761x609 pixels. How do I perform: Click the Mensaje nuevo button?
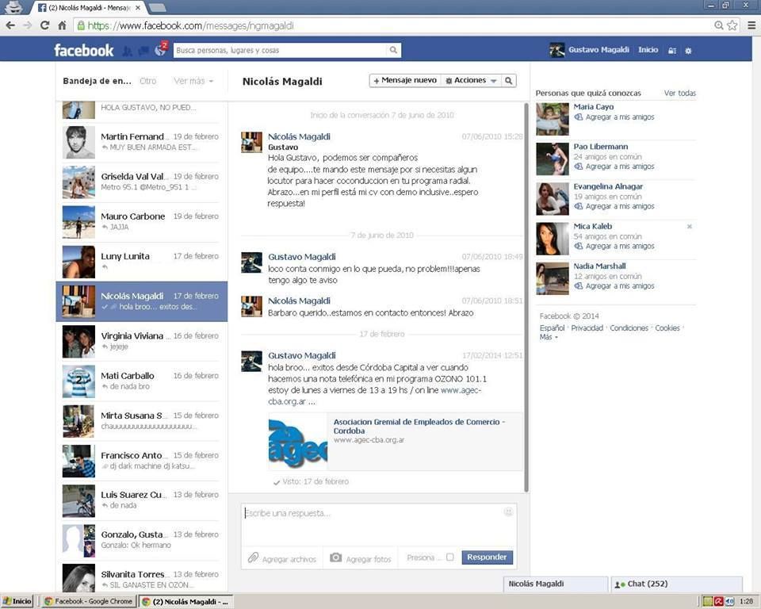(x=405, y=81)
